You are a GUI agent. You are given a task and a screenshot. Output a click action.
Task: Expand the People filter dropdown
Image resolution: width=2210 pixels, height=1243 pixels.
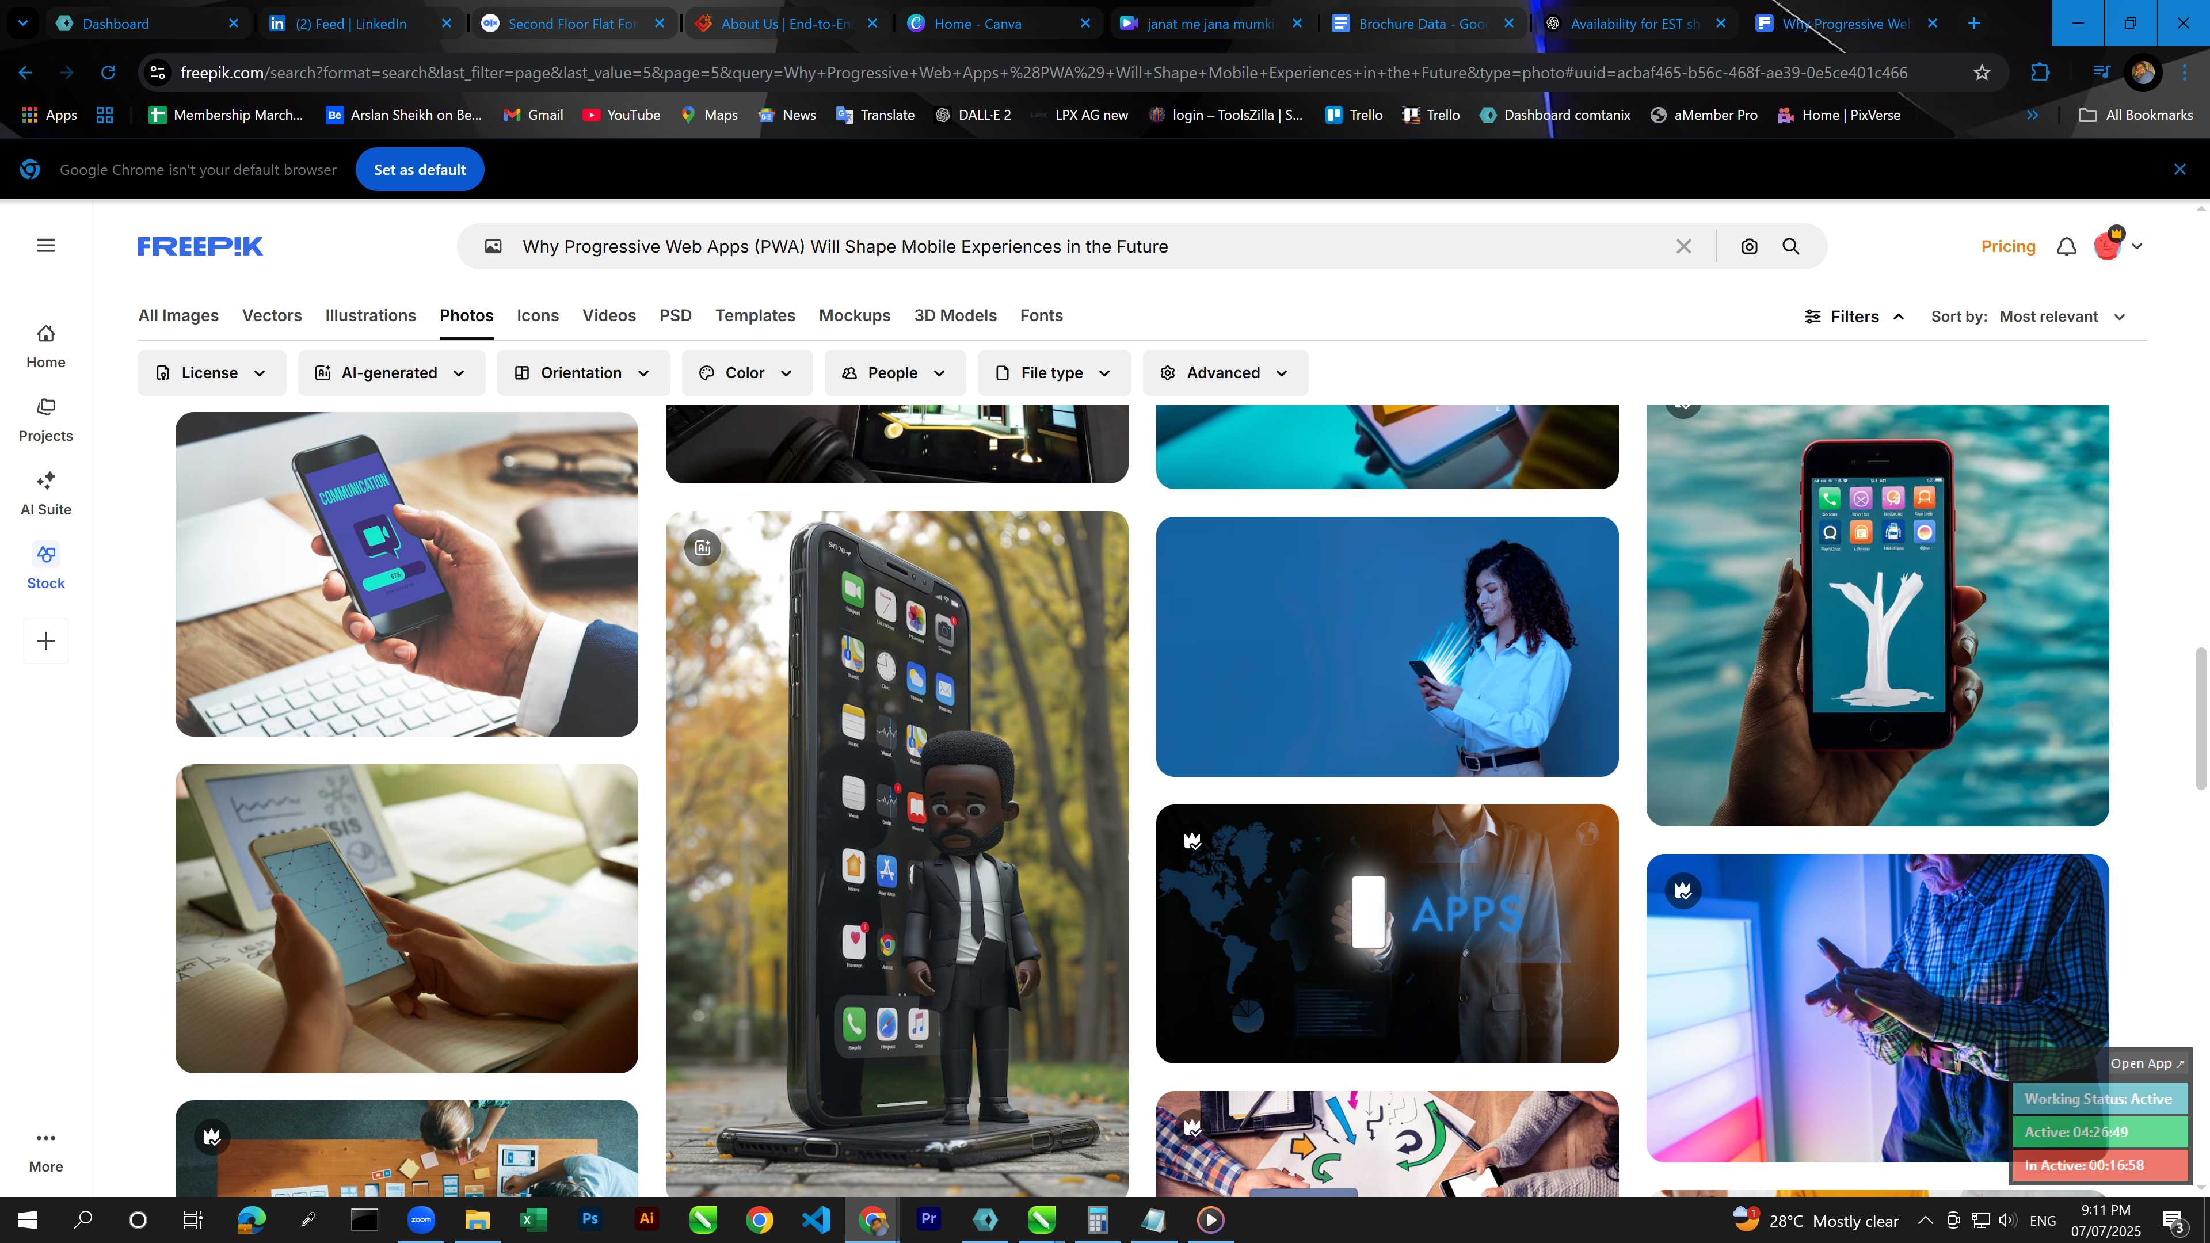pos(895,373)
